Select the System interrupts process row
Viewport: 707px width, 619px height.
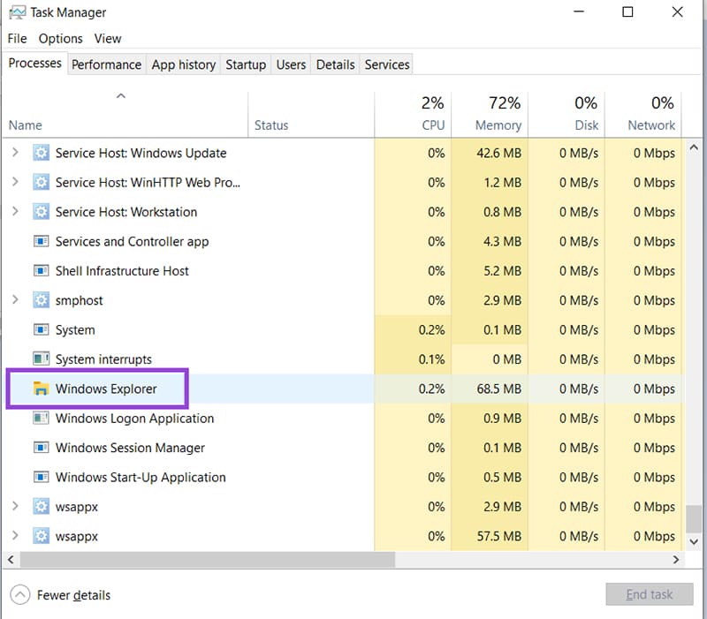[x=344, y=359]
